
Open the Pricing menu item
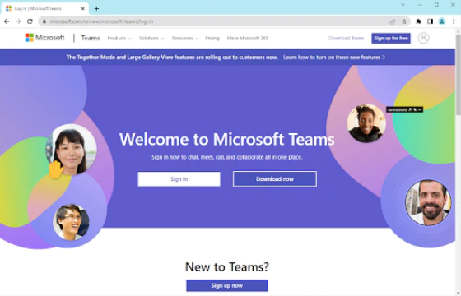[x=212, y=38]
